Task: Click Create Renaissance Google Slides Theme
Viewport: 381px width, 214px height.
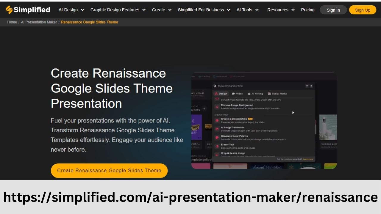Action: 109,171
